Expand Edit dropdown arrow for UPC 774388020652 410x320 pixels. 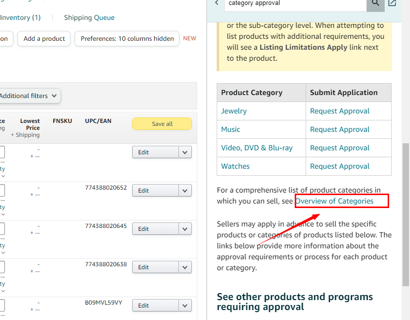click(185, 191)
